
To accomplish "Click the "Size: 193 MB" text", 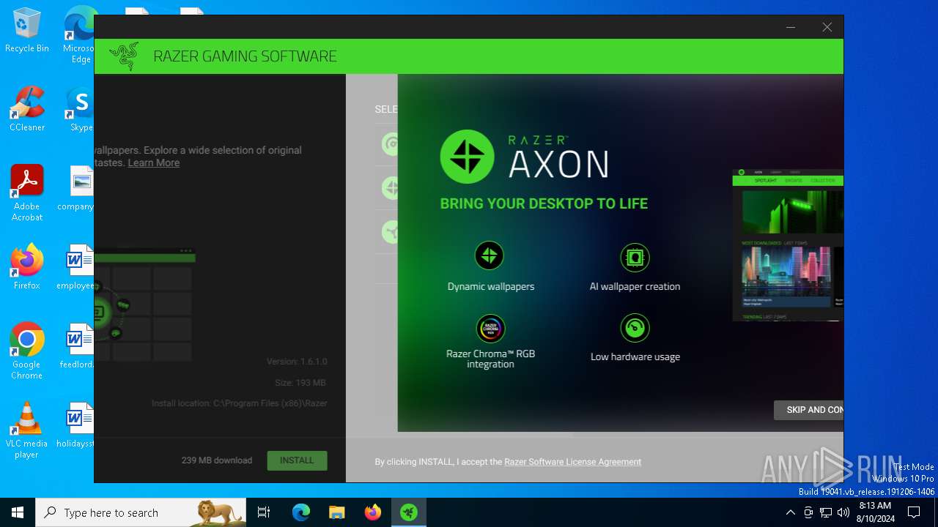I will point(300,382).
